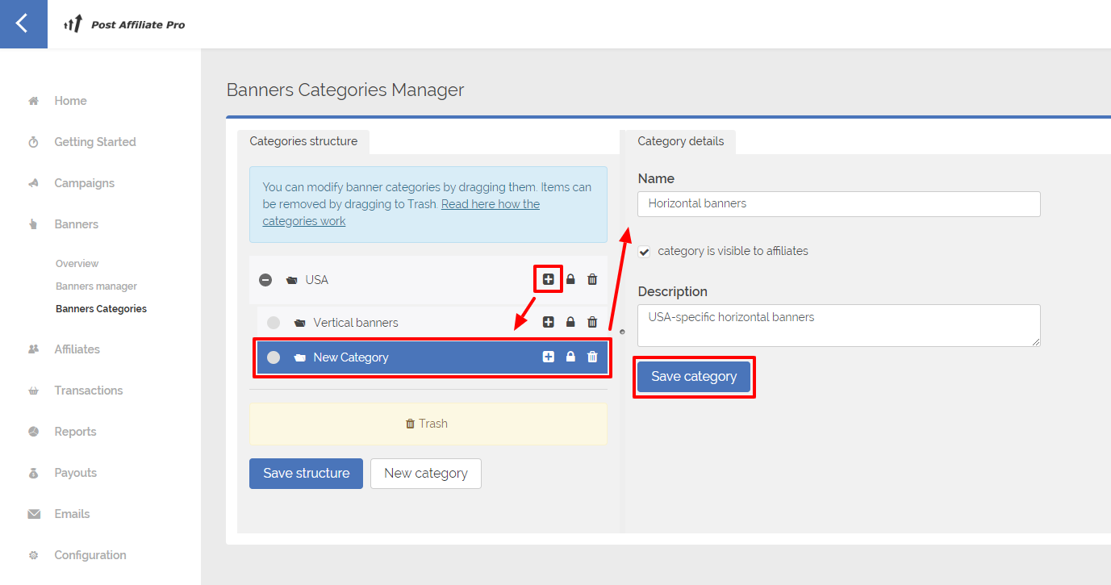The width and height of the screenshot is (1111, 585).
Task: Click the back arrow button in header
Action: point(23,24)
